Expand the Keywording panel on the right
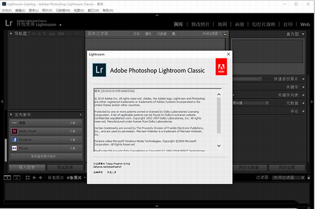The width and height of the screenshot is (315, 209). pos(304,87)
